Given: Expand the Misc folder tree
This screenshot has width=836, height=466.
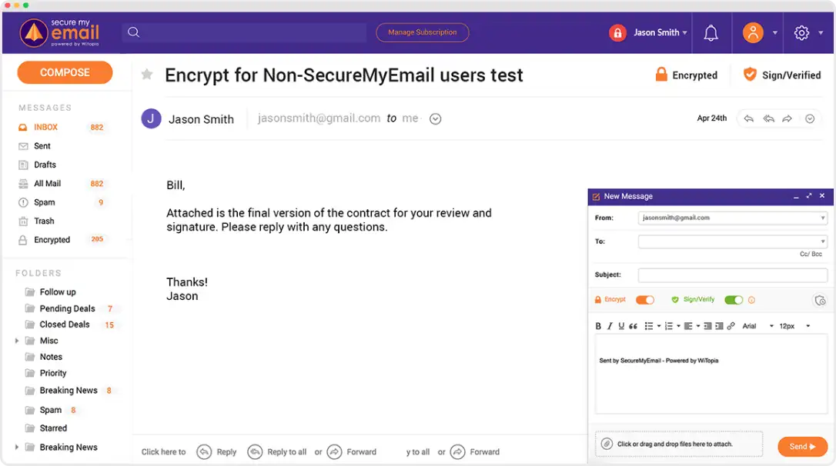Looking at the screenshot, I should 17,340.
